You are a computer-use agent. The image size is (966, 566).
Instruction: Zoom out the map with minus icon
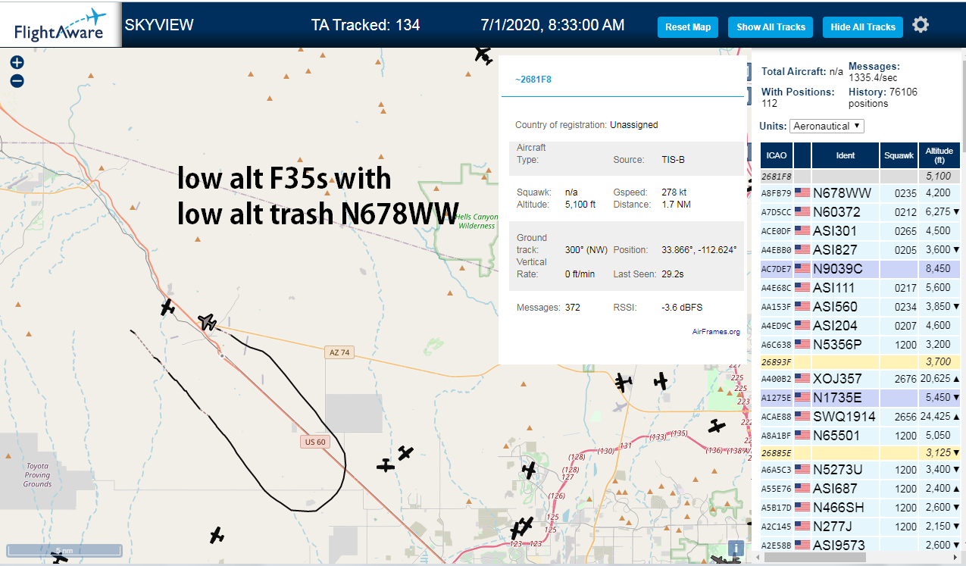point(17,81)
